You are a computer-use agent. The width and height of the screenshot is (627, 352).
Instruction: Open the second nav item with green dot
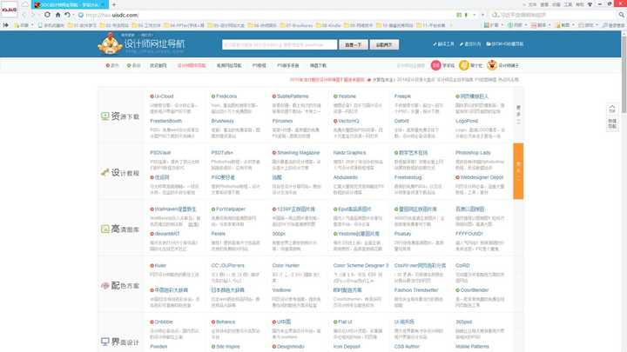(133, 65)
